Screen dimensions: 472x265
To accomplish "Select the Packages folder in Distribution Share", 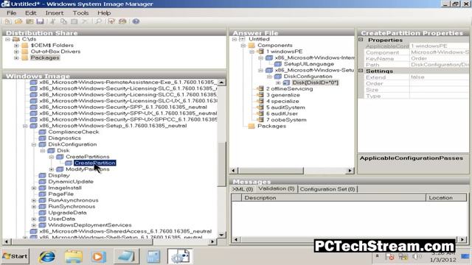I will coord(45,57).
